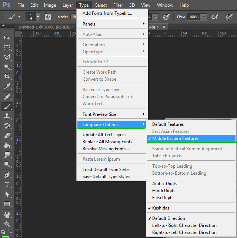The height and width of the screenshot is (238, 237).
Task: Click the Flow 100% input field
Action: 194,17
